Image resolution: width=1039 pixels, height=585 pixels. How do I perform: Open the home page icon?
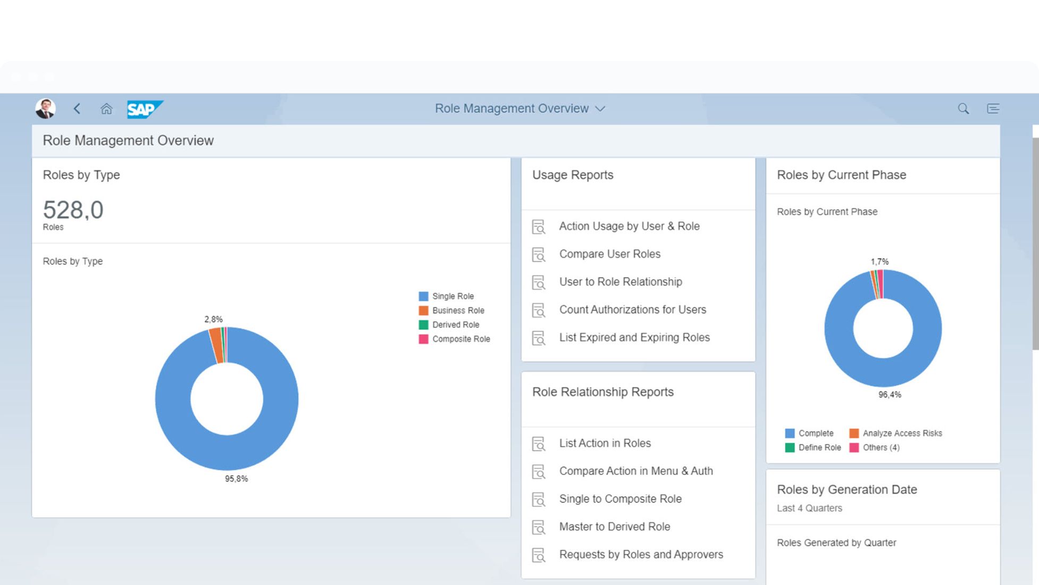(x=106, y=109)
